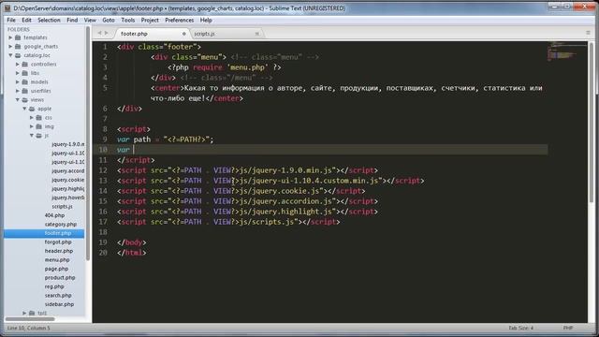599x337 pixels.
Task: Close the scripts.js tab
Action: coord(256,34)
